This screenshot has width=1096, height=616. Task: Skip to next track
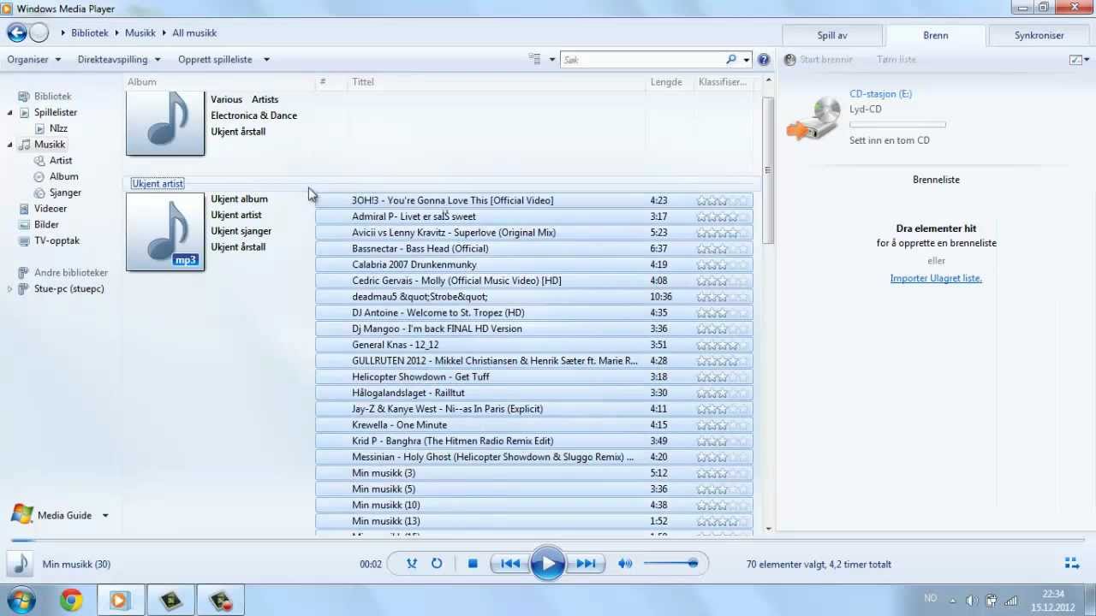point(586,564)
